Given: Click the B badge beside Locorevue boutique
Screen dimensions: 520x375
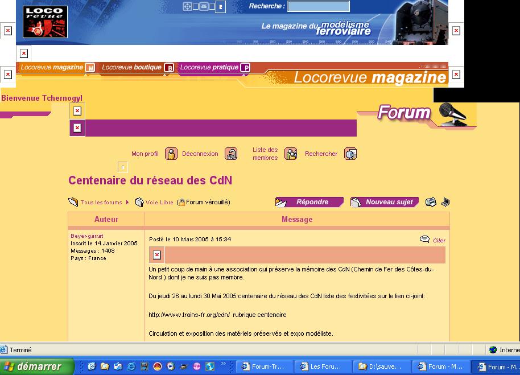Looking at the screenshot, I should click(x=169, y=68).
